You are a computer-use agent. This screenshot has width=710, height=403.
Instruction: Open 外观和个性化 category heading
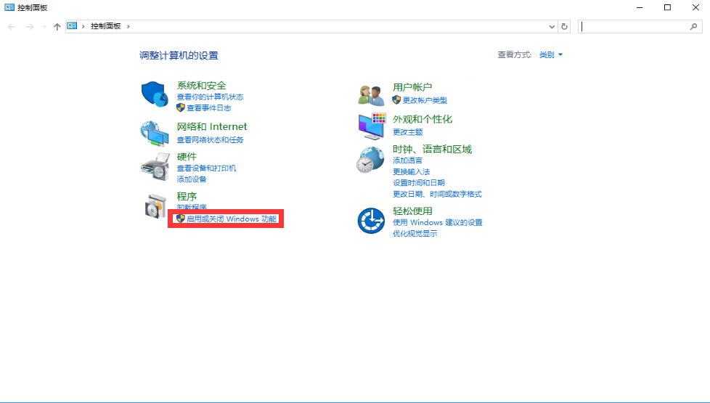tap(423, 120)
